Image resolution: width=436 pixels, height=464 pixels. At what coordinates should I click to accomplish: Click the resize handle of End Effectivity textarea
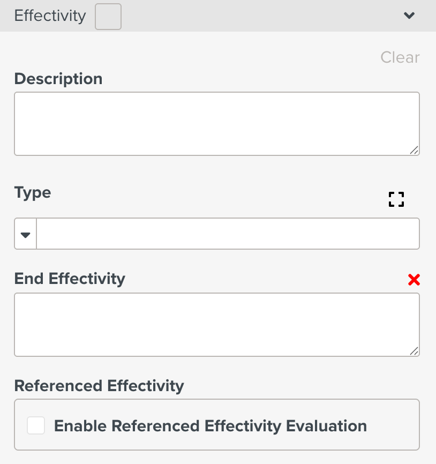(415, 351)
